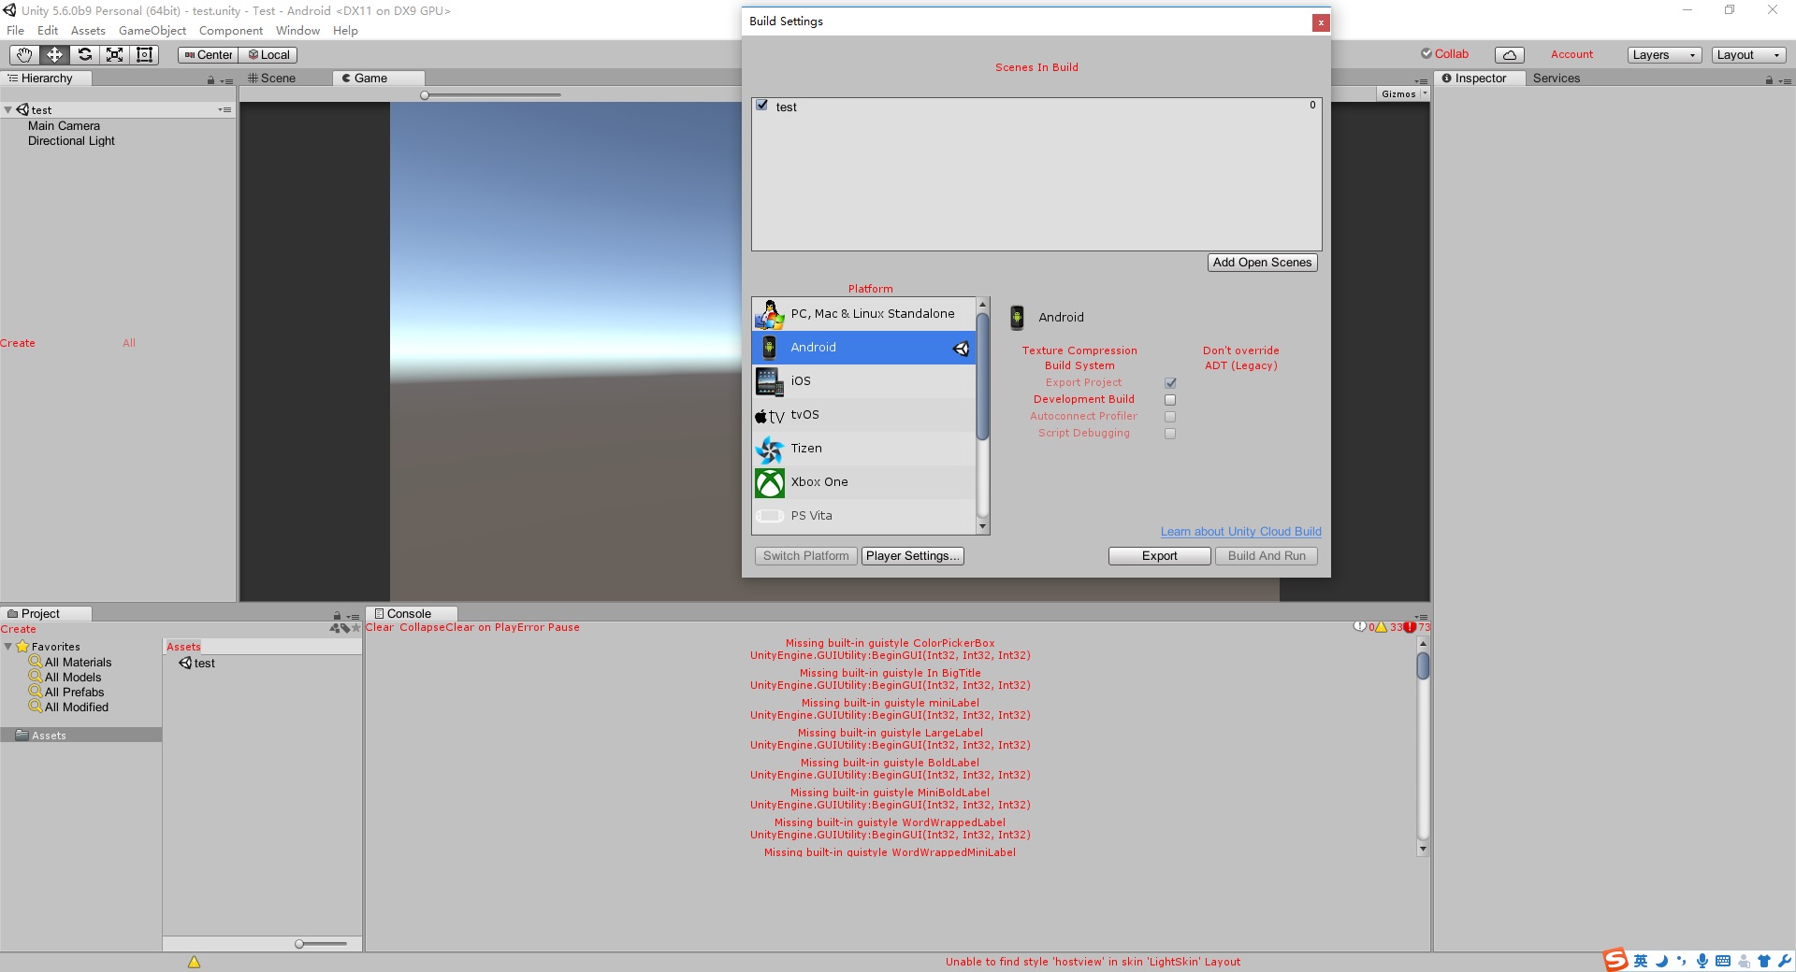Click the Export button
Viewport: 1796px width, 972px height.
[x=1159, y=556]
